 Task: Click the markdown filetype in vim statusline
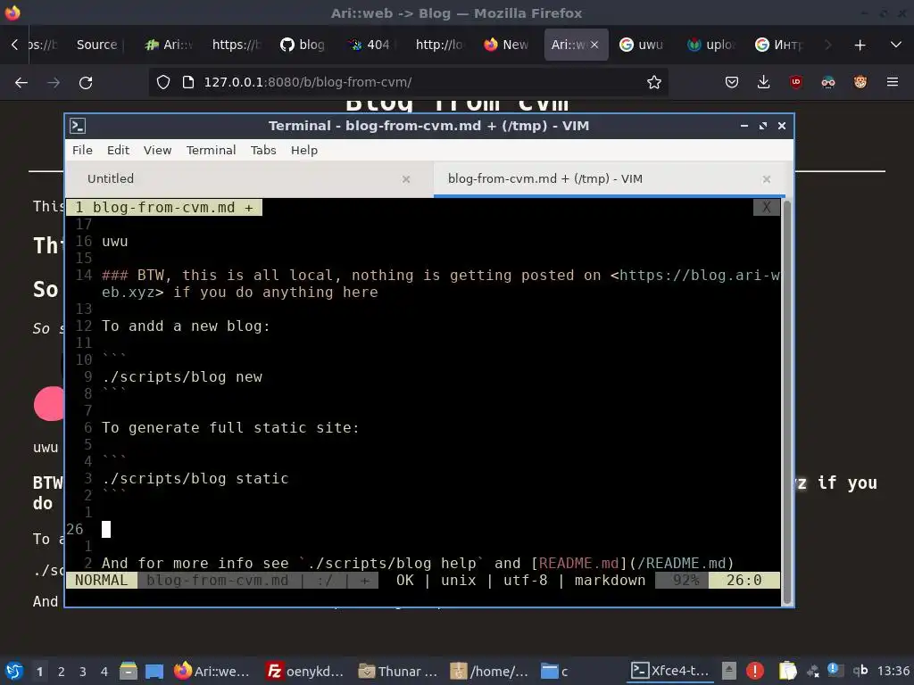610,580
